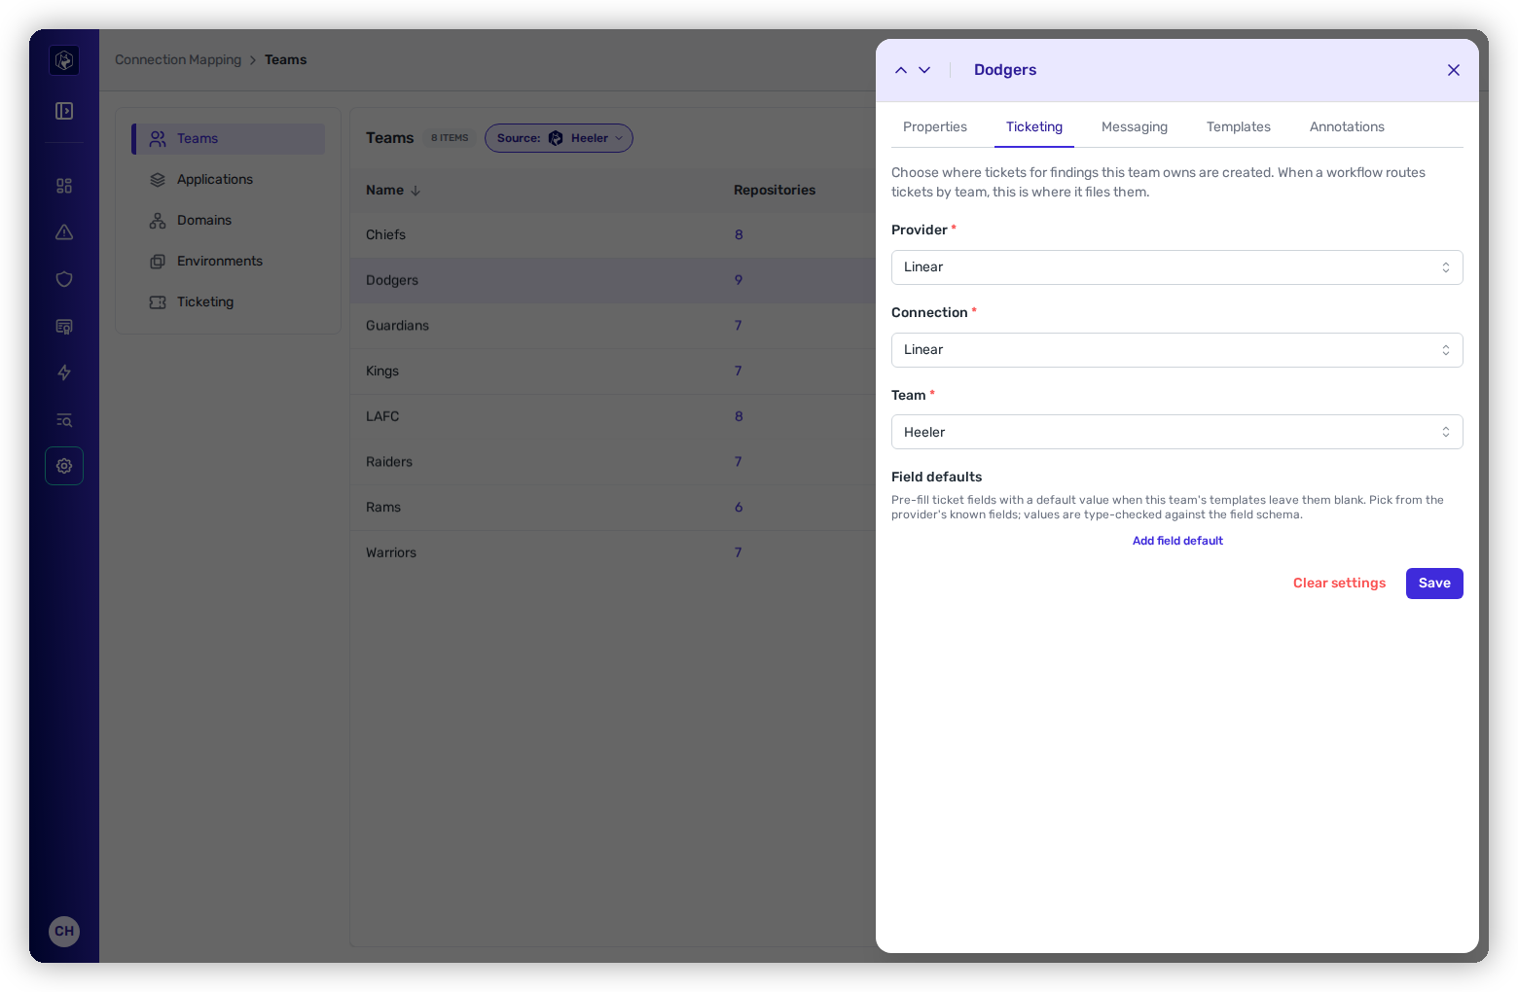Select the LAFC team row
This screenshot has height=992, width=1518.
click(613, 417)
